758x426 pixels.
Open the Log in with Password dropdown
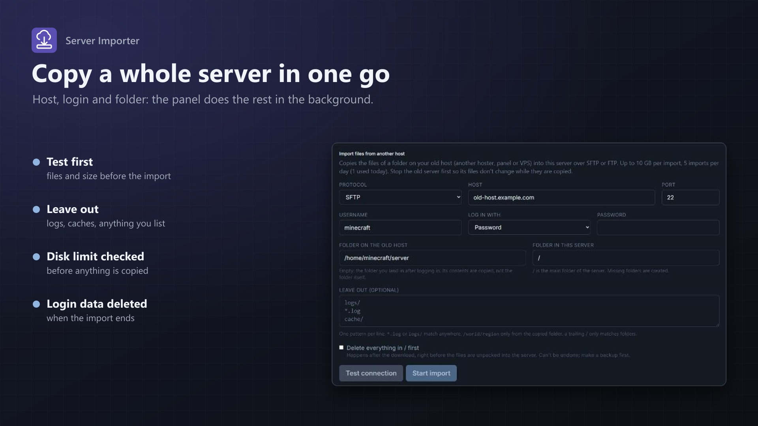tap(529, 228)
